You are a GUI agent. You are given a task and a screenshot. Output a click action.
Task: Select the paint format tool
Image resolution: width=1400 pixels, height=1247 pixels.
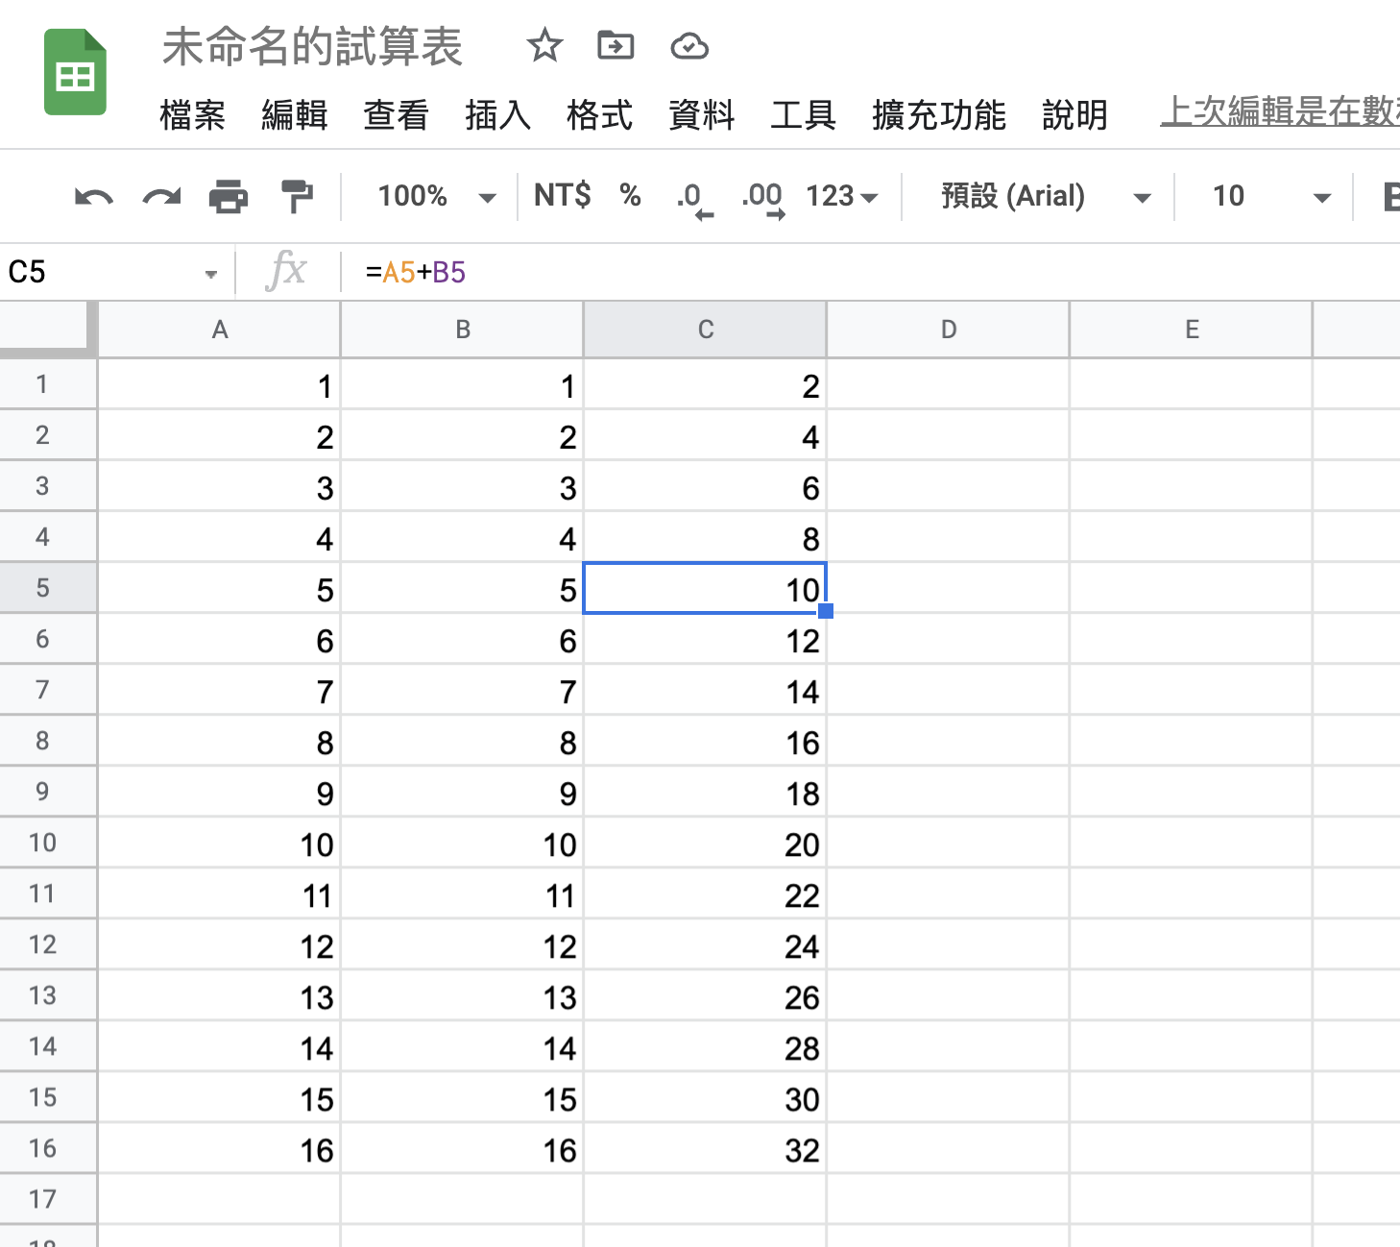tap(297, 197)
